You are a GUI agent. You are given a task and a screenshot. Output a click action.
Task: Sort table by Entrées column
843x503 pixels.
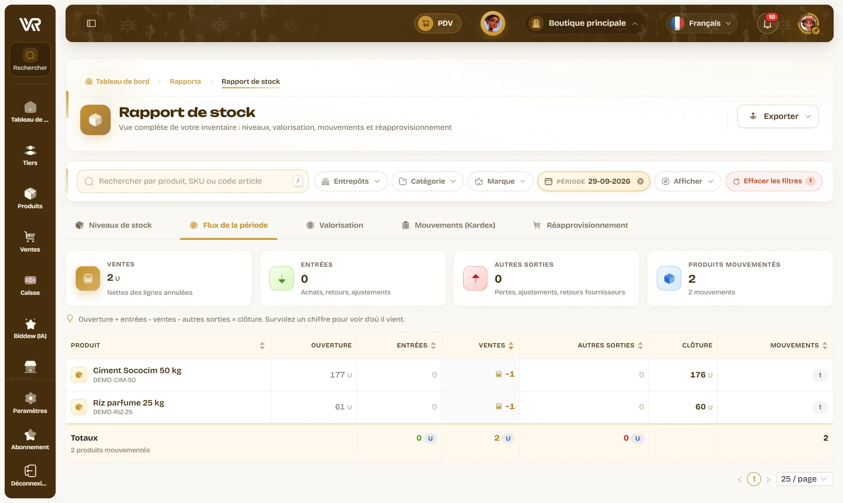(433, 345)
